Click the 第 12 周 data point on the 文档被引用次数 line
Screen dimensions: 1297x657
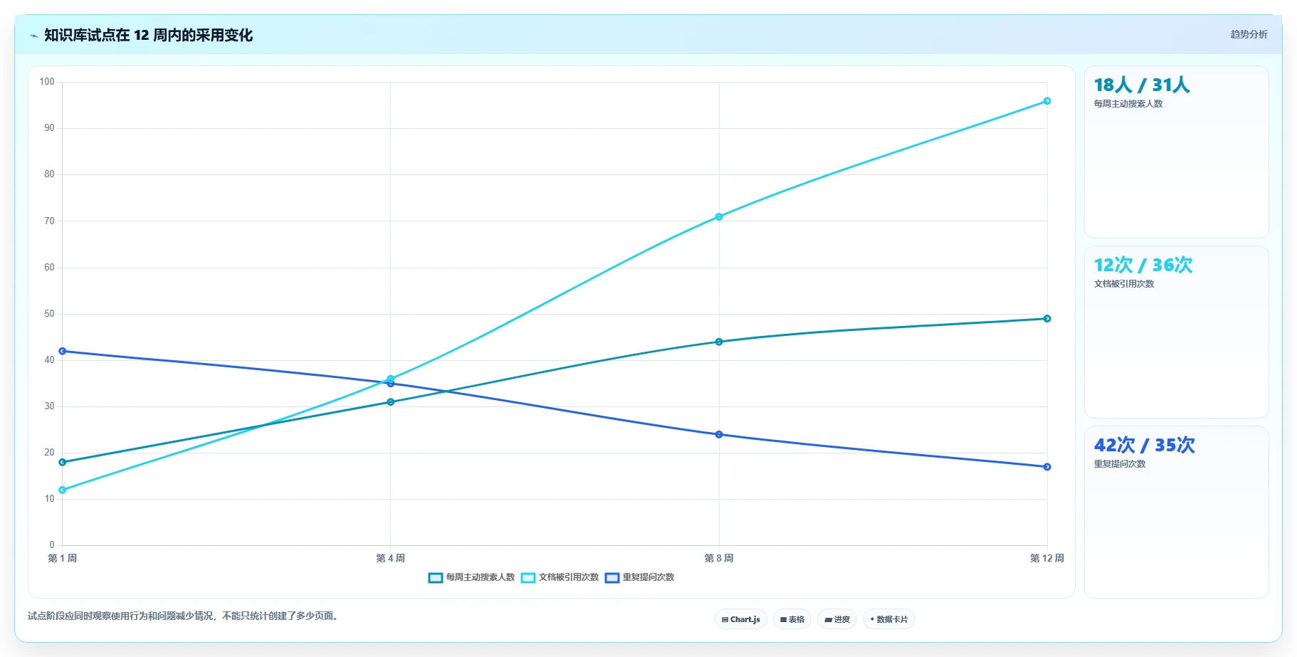click(1047, 101)
